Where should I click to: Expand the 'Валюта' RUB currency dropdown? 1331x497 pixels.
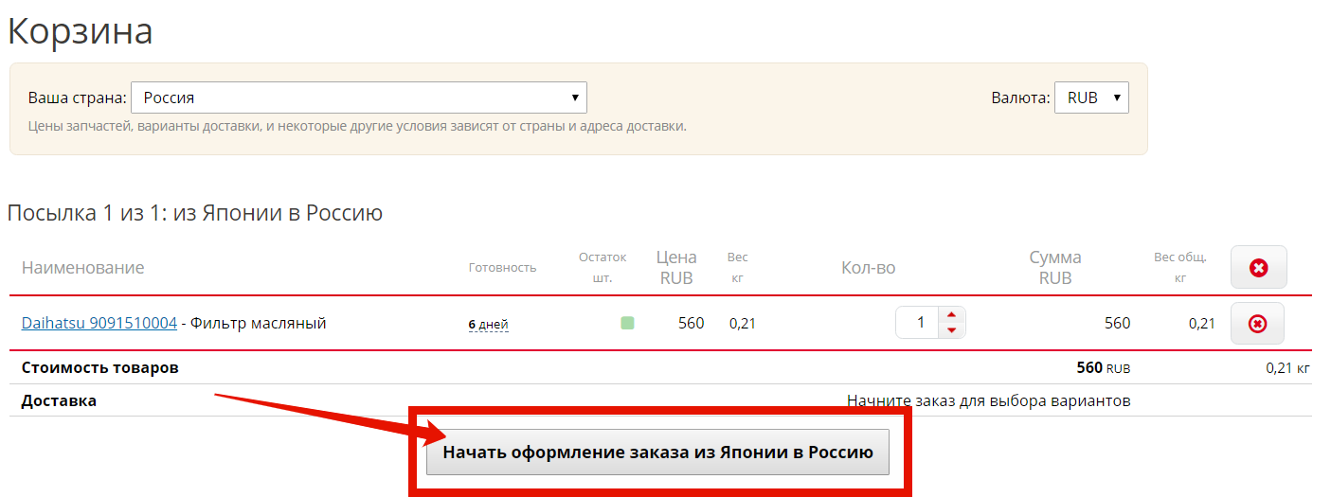coord(1091,98)
